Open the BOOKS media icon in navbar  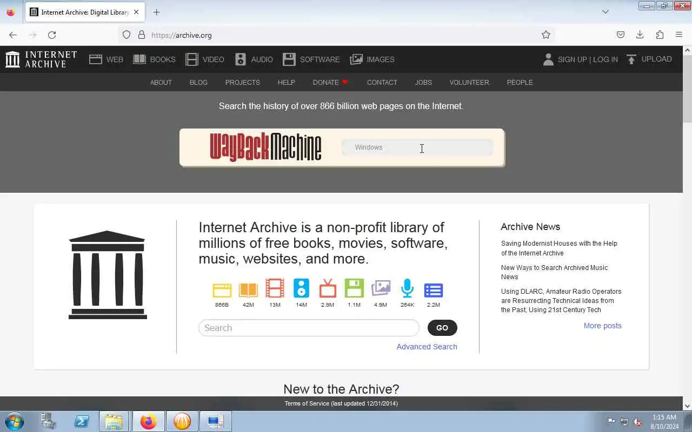coord(139,59)
